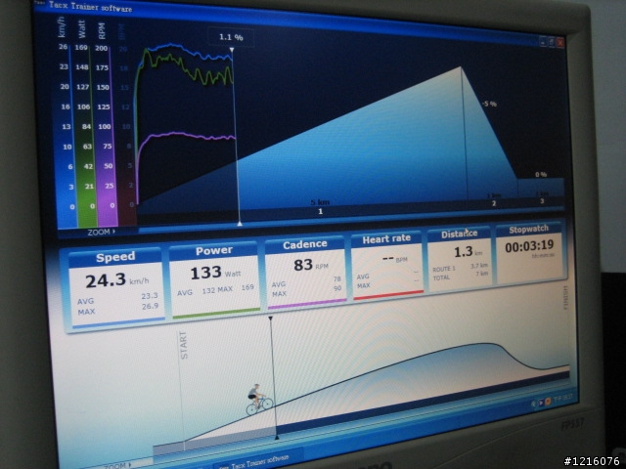Click the orange icon in the system tray
Viewport: 626px width, 469px height.
[x=548, y=401]
